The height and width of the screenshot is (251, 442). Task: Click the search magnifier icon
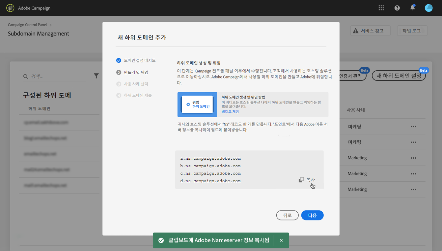coord(25,77)
